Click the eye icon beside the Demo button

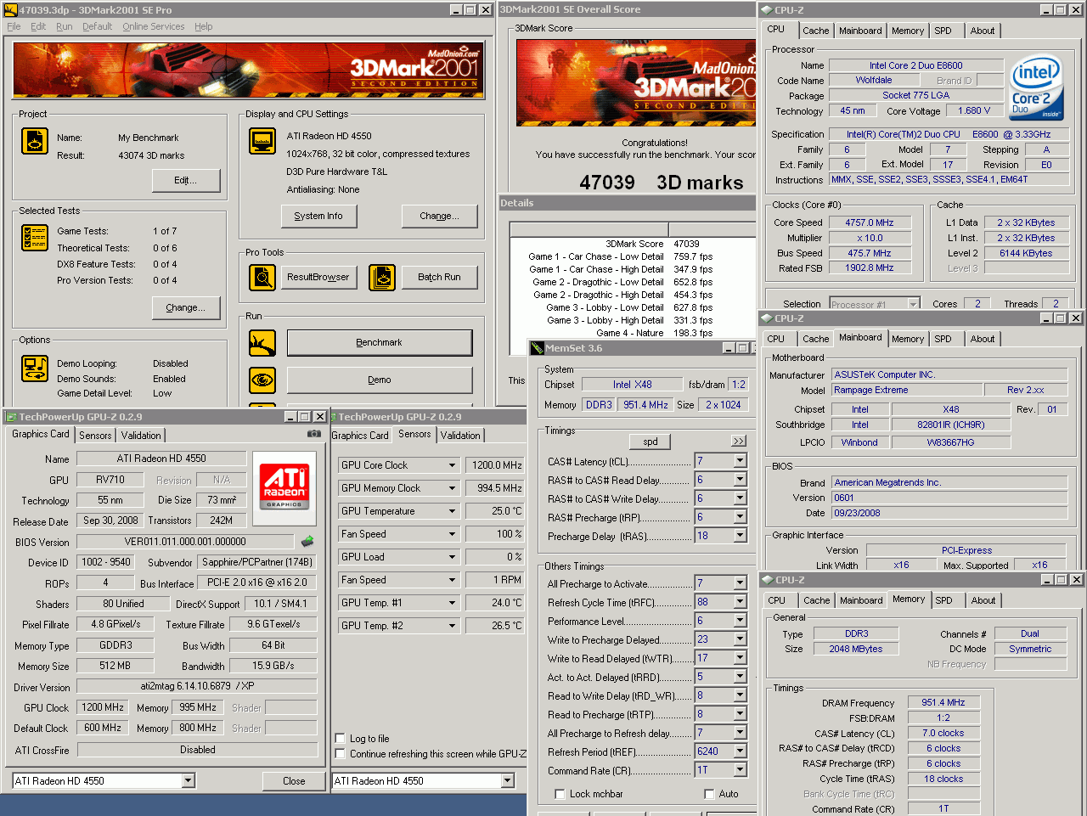pyautogui.click(x=262, y=380)
